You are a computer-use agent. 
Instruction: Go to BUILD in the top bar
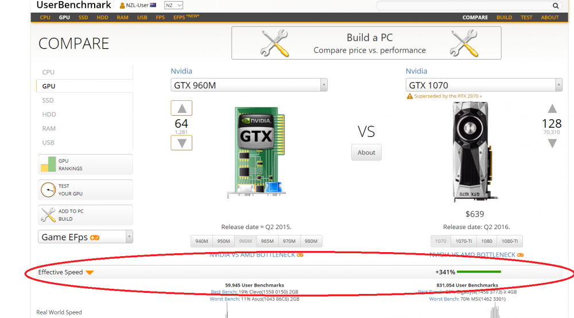[504, 18]
